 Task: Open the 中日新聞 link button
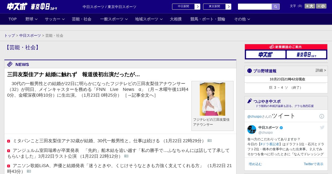[x=183, y=7]
